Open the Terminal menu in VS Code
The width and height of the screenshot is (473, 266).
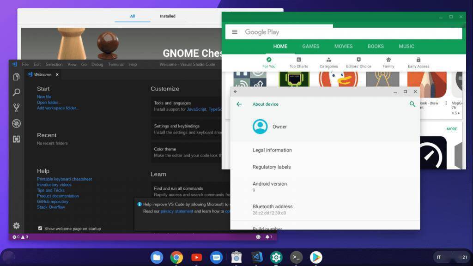115,65
